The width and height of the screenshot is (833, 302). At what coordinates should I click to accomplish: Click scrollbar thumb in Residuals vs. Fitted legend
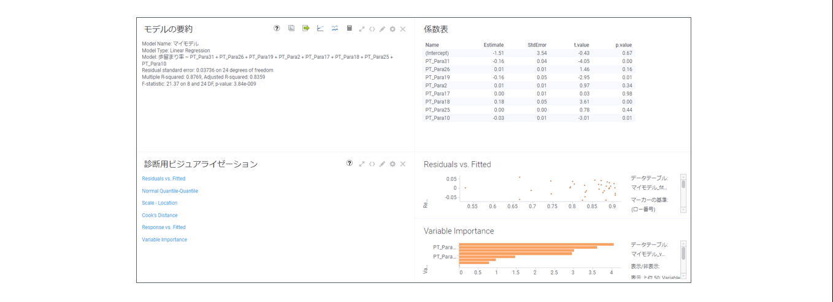pos(683,183)
